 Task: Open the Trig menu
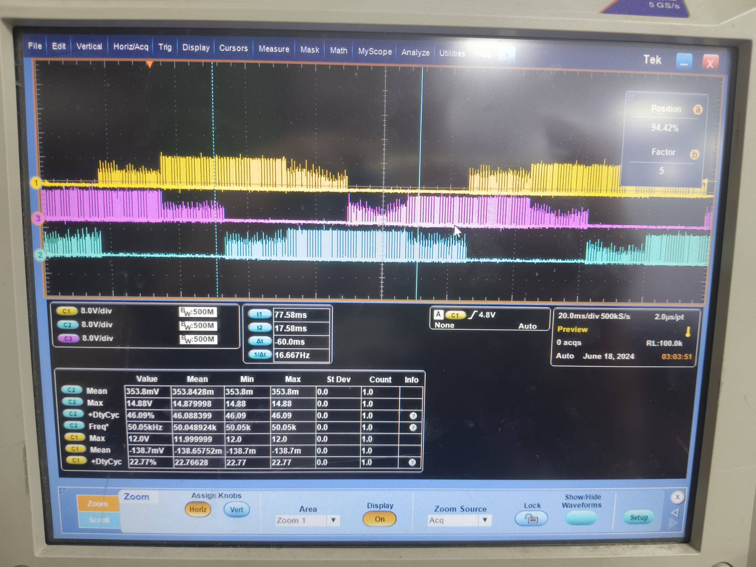[165, 47]
